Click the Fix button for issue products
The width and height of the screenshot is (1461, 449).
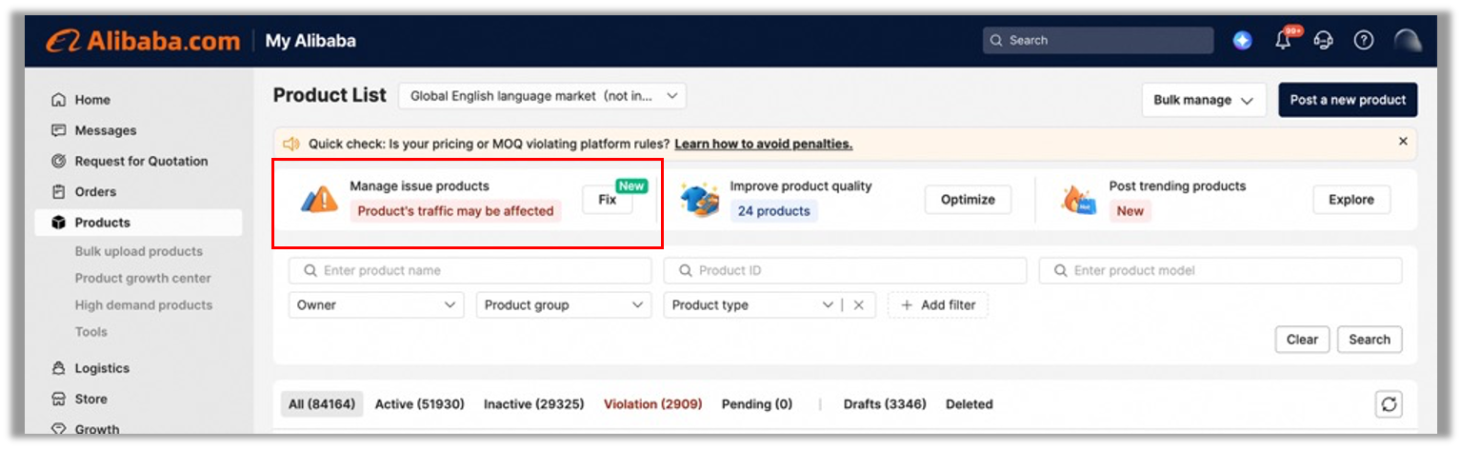tap(608, 200)
